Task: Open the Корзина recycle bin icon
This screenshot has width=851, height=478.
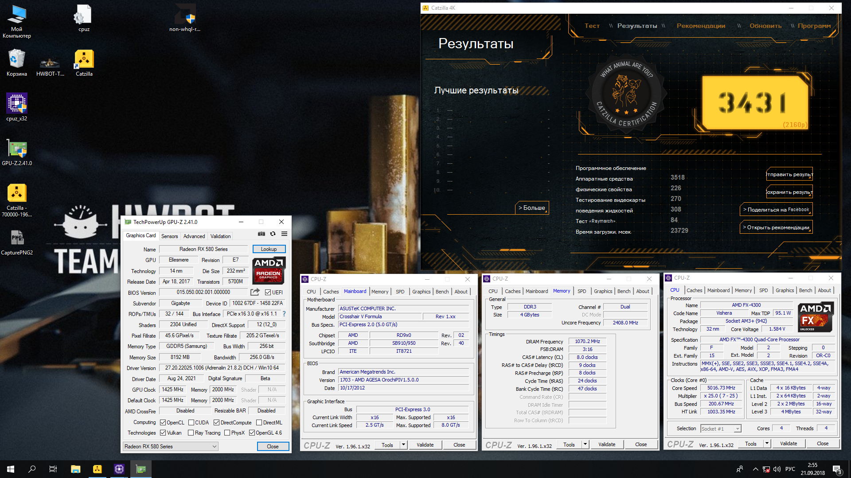Action: click(17, 63)
